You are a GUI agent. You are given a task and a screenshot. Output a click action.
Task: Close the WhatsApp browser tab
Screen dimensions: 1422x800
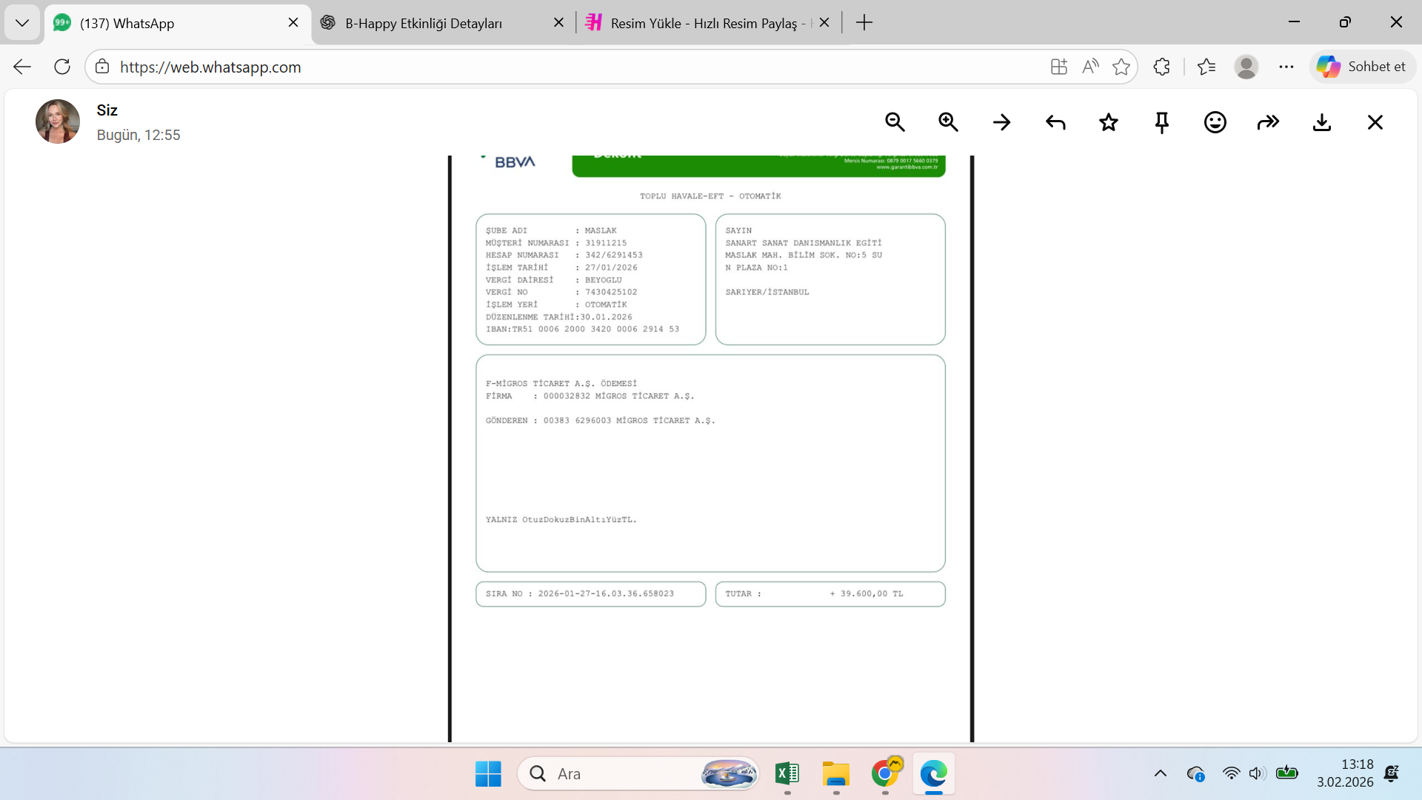click(x=293, y=22)
